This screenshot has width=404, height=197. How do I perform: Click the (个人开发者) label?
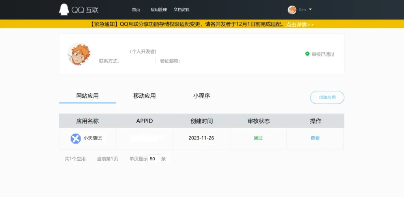pyautogui.click(x=143, y=52)
